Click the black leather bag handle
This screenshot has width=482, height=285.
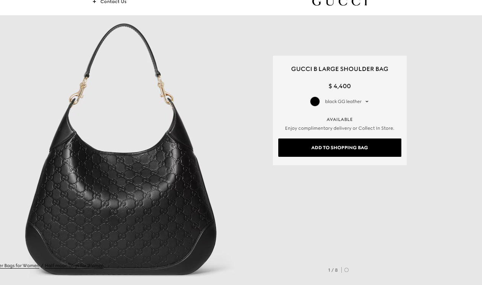(123, 42)
